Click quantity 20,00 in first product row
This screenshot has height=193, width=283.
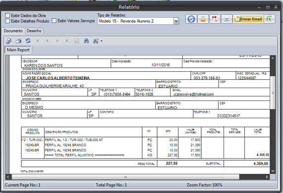(x=173, y=140)
